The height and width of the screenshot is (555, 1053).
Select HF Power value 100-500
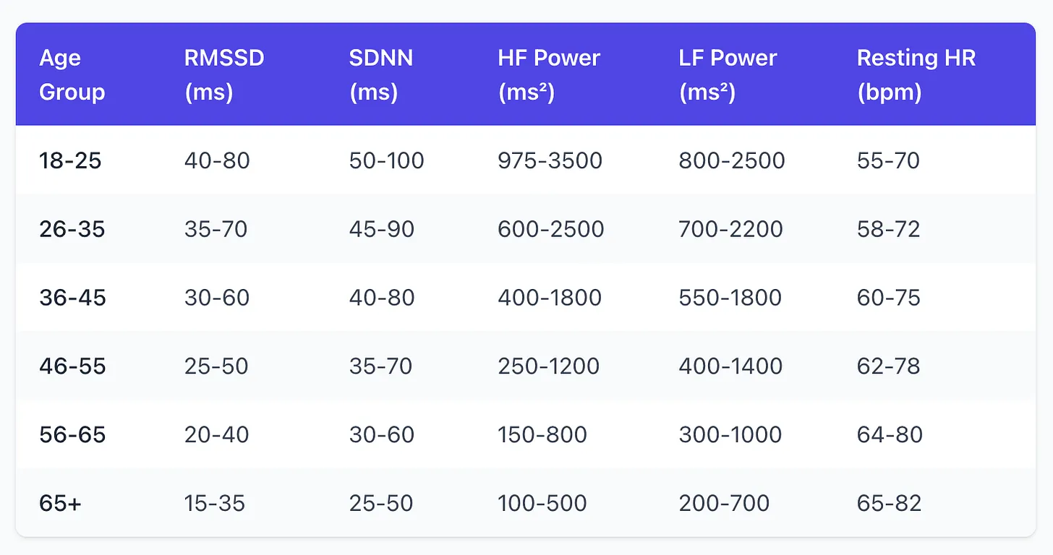542,503
